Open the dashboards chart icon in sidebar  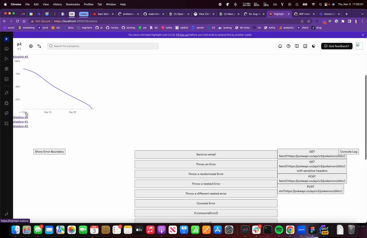pos(7,79)
